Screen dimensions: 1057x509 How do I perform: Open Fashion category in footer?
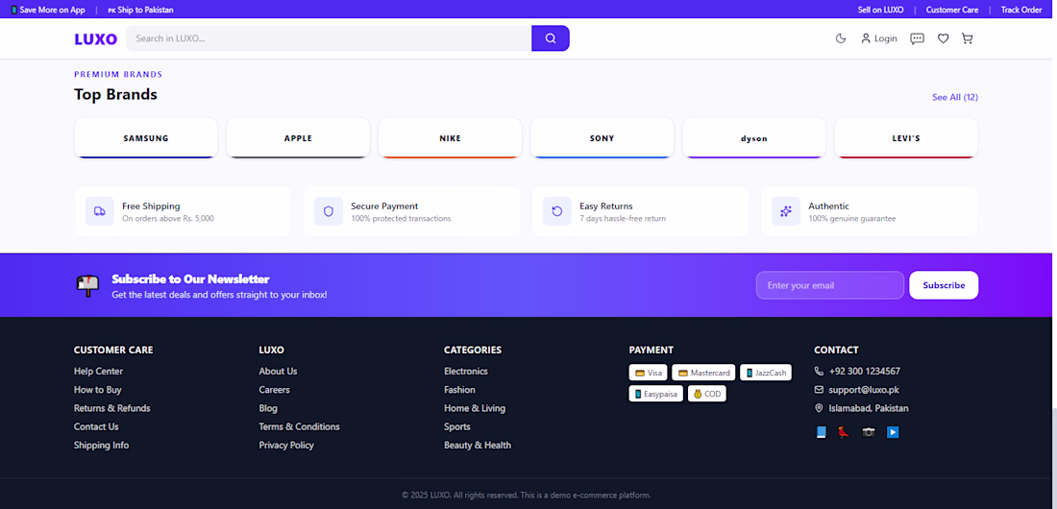tap(459, 390)
